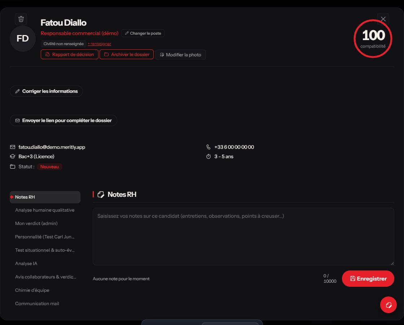This screenshot has width=404, height=325.
Task: Click the email envelope icon beside fatou.diallo address
Action: [x=13, y=147]
